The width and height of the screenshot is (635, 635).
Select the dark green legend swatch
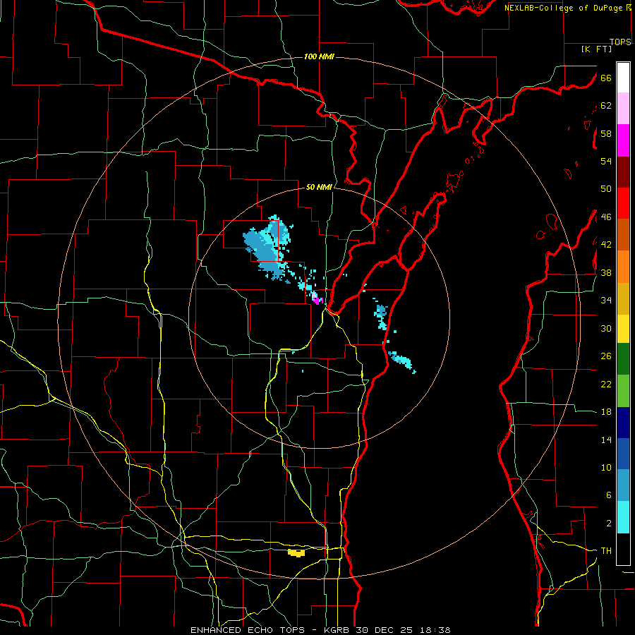click(x=623, y=359)
